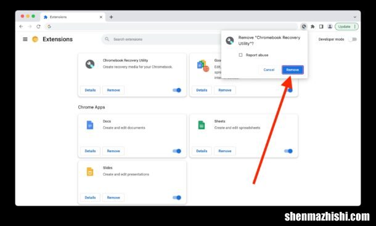This screenshot has width=376, height=226.
Task: Select the Extensions browser tab
Action: point(73,17)
